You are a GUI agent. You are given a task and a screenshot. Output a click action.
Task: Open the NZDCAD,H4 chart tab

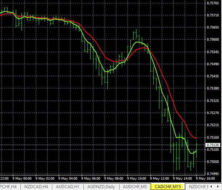pyautogui.click(x=36, y=187)
